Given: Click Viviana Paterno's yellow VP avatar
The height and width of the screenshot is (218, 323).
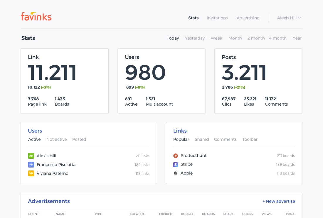Looking at the screenshot, I should point(31,173).
